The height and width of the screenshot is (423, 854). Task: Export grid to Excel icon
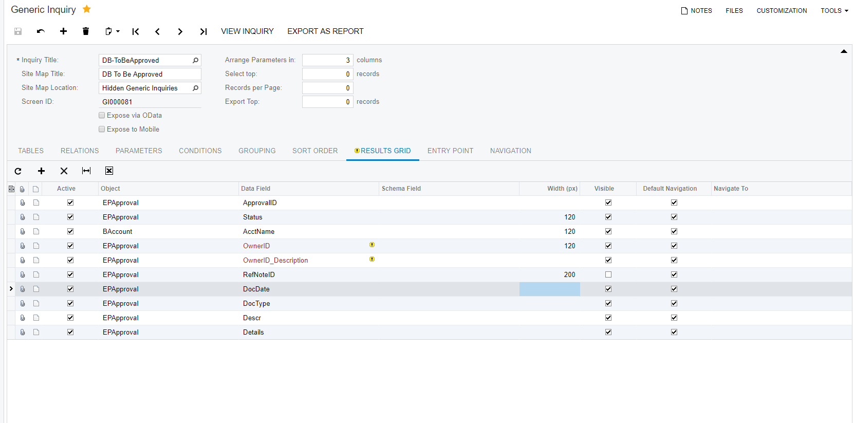coord(109,171)
